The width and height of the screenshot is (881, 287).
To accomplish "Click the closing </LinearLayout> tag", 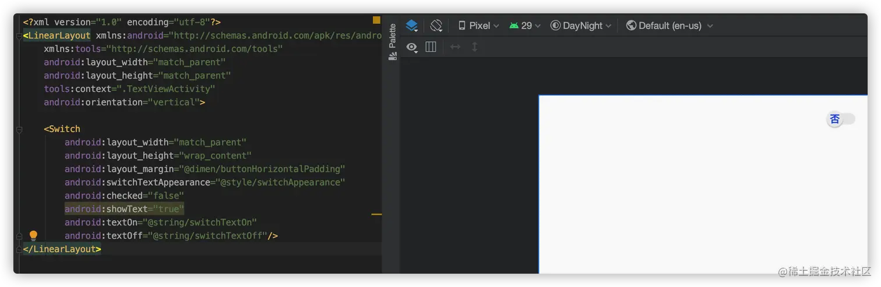I will 62,249.
